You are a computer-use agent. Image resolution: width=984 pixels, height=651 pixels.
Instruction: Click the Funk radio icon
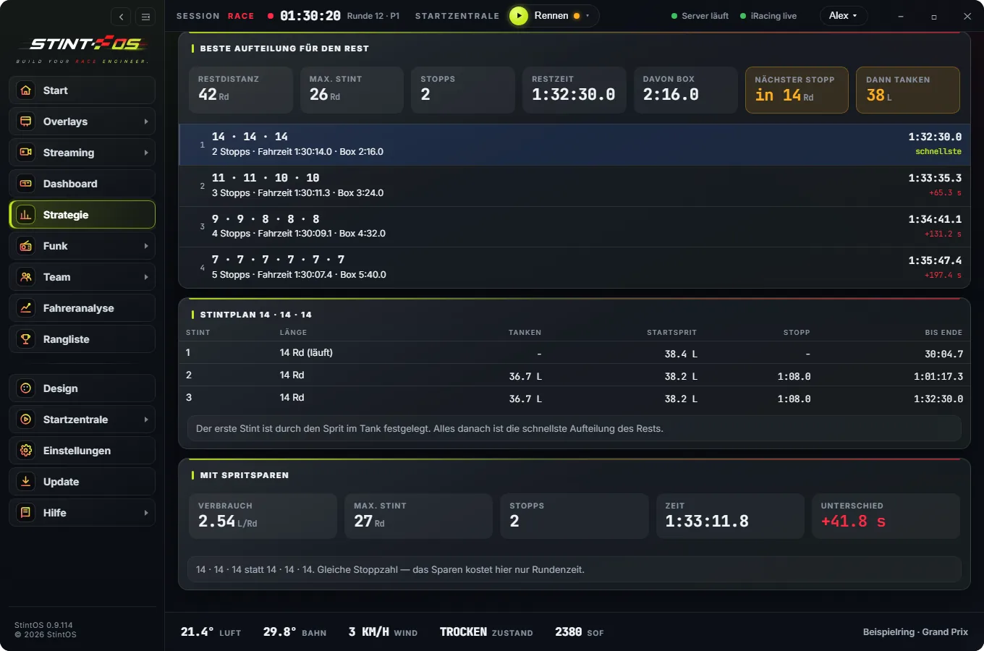26,246
